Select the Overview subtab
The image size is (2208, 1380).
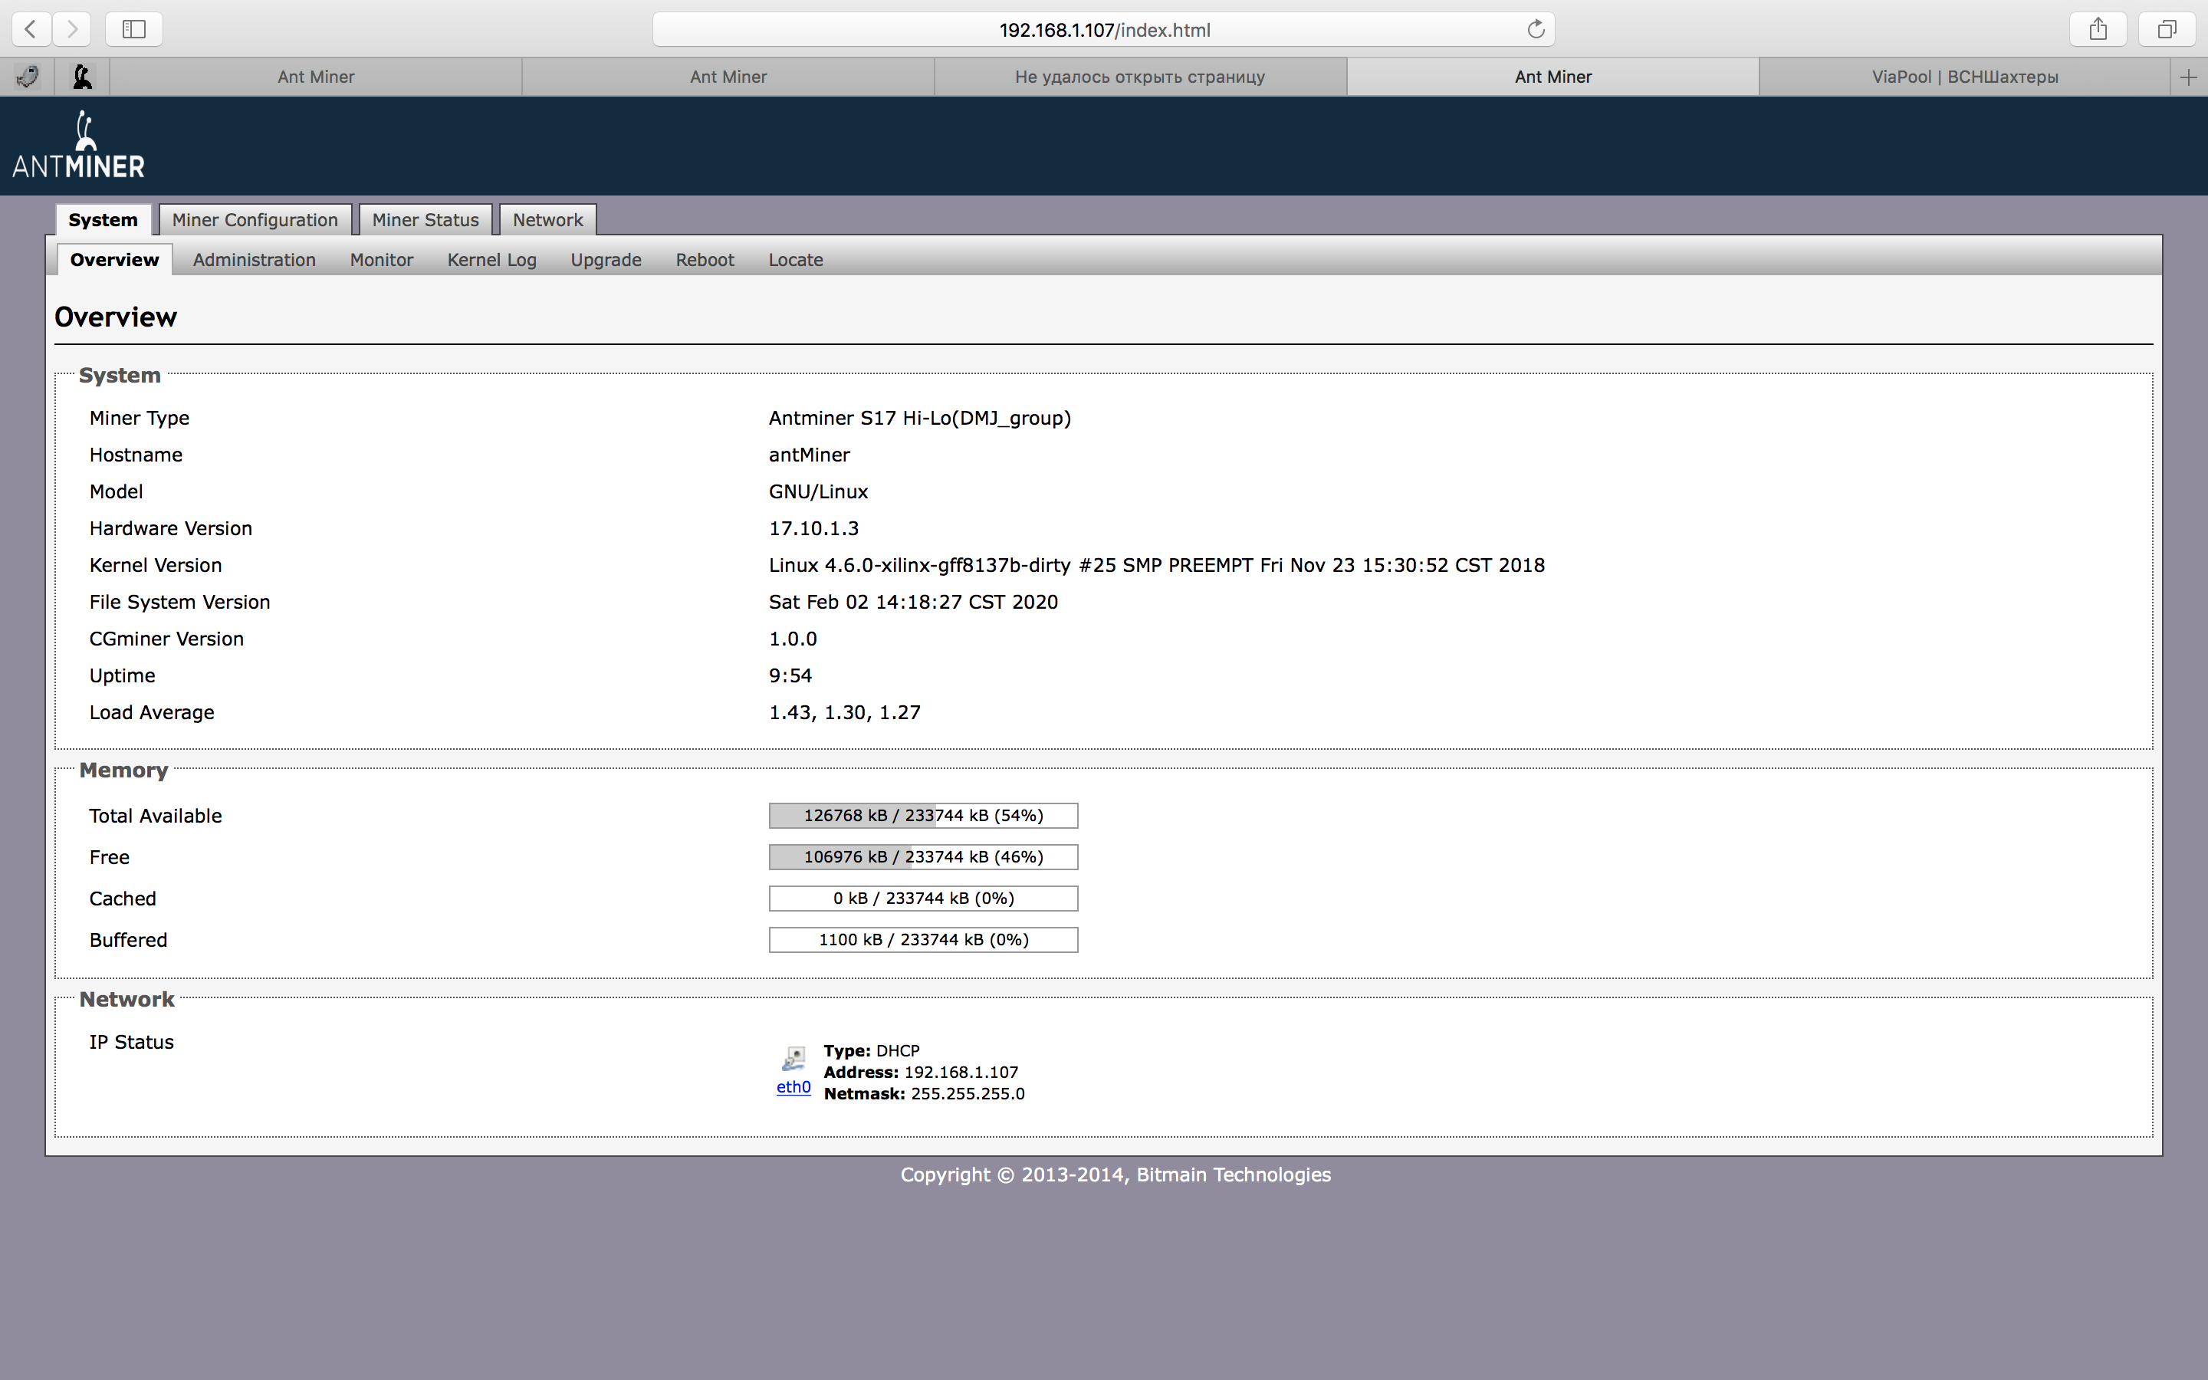(114, 260)
